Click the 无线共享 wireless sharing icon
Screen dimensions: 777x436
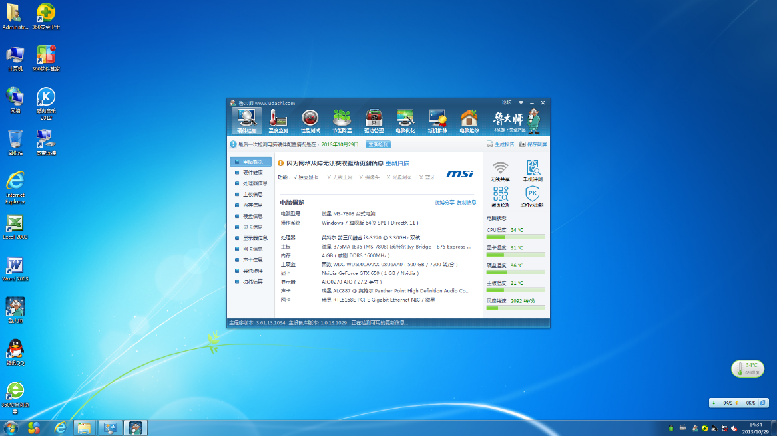(x=500, y=169)
